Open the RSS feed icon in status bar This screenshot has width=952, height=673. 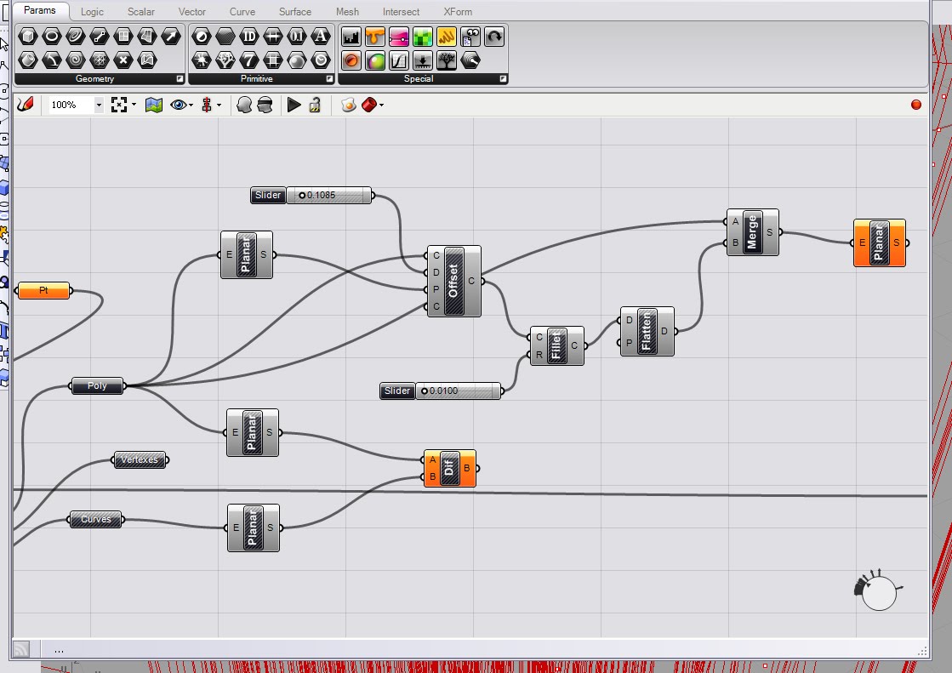[21, 650]
